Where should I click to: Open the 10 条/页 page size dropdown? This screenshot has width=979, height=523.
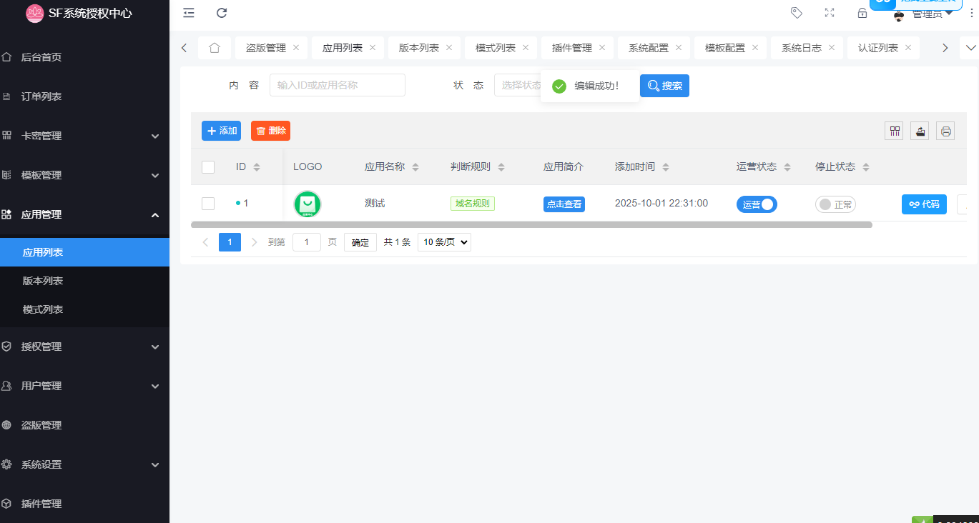click(x=443, y=241)
